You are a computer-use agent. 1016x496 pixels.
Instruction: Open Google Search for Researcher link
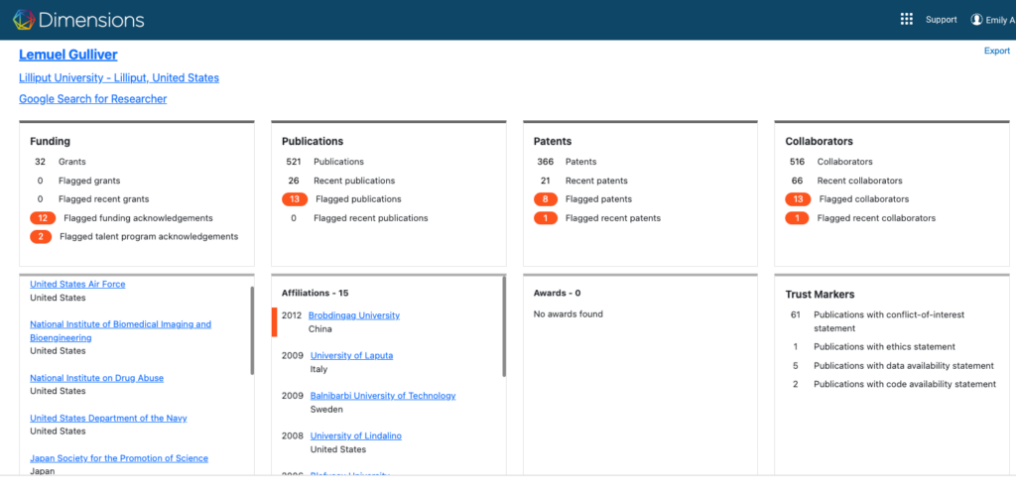tap(92, 99)
